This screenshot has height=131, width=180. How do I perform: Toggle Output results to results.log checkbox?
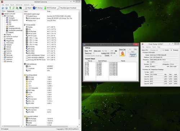coord(86,56)
